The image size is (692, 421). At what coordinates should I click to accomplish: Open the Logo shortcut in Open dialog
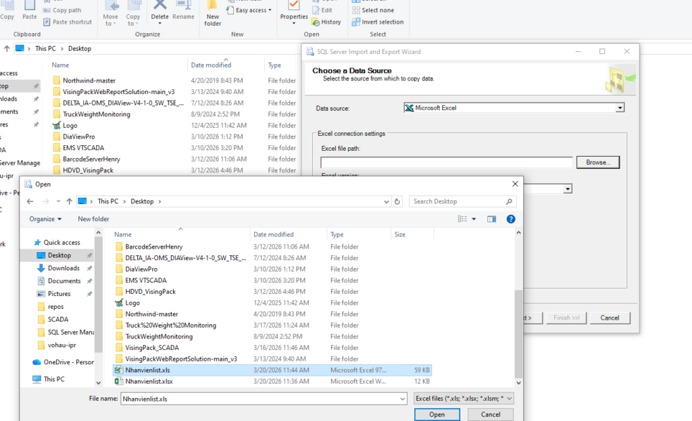point(132,303)
